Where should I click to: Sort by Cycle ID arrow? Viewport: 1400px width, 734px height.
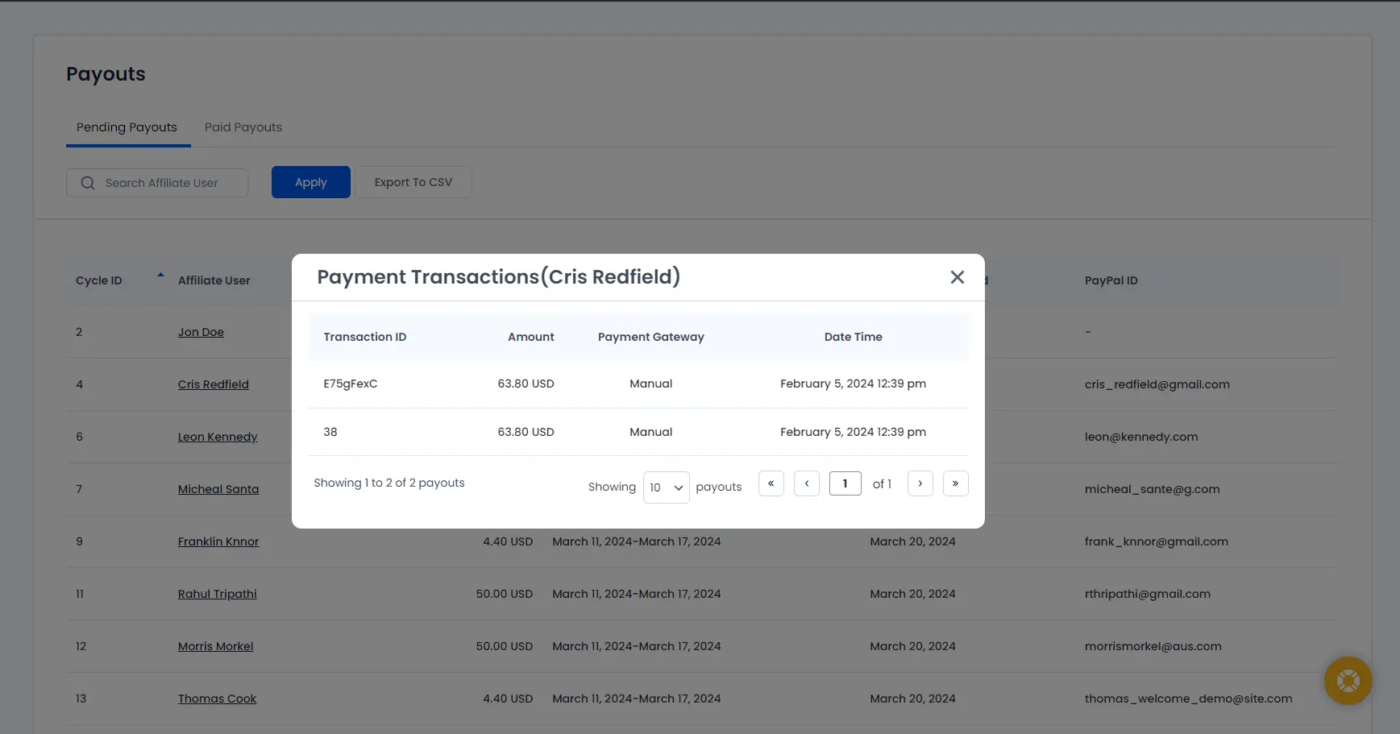[x=160, y=276]
